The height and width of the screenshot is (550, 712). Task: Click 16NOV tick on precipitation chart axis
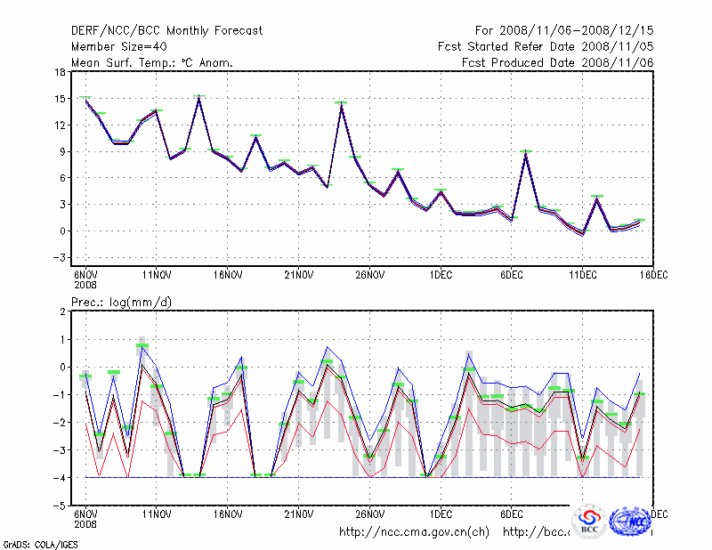tap(228, 514)
